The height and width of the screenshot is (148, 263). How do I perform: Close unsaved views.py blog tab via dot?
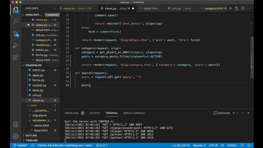(x=133, y=8)
